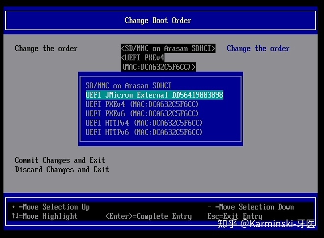Click the Change the order label
The height and width of the screenshot is (238, 324).
46,49
